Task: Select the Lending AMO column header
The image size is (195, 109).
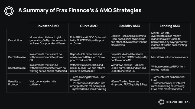Action: (170, 26)
